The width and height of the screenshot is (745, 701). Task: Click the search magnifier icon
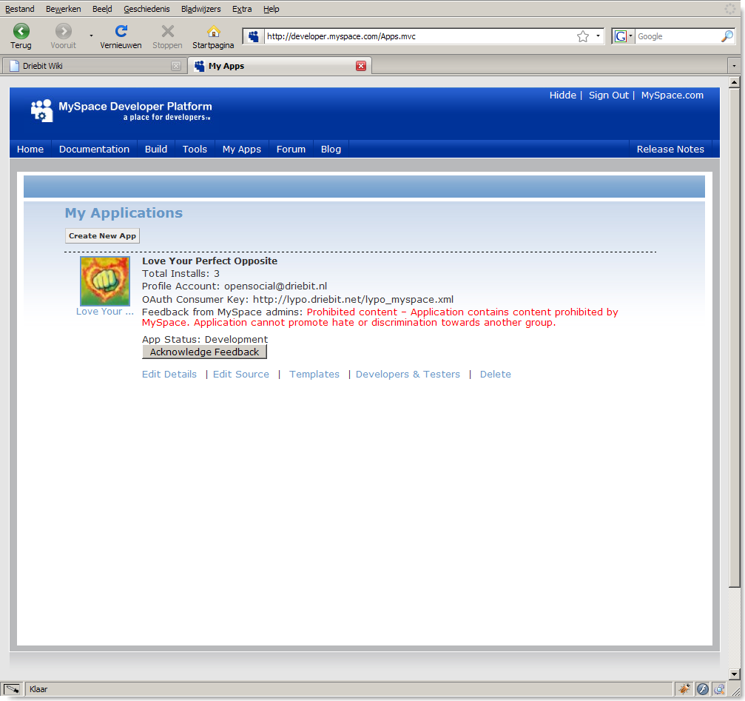tap(727, 36)
